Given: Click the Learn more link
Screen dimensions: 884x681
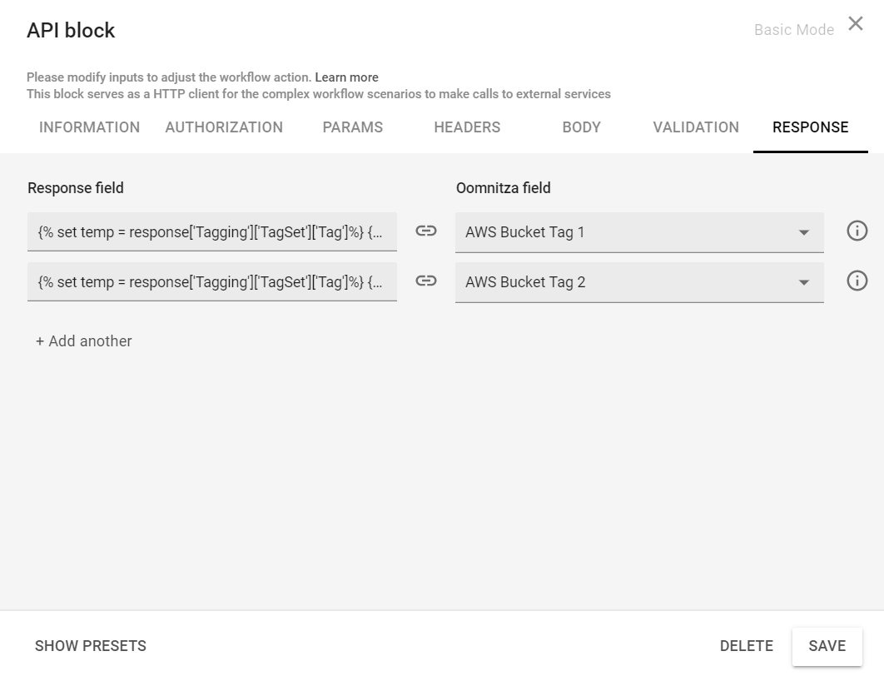Looking at the screenshot, I should [346, 77].
